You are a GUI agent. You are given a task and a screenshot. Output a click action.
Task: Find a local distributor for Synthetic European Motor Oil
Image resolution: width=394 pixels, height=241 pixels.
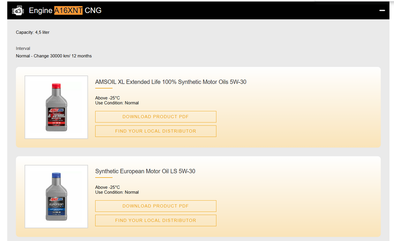pyautogui.click(x=155, y=220)
